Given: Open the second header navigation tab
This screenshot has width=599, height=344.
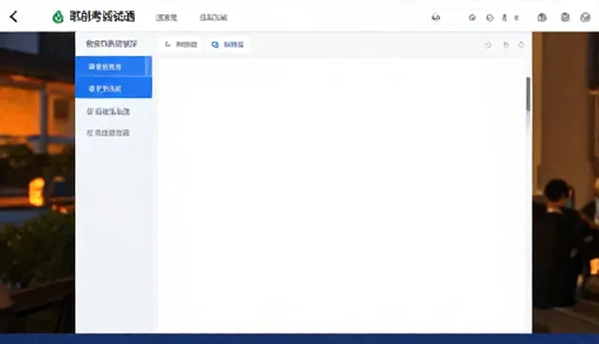Looking at the screenshot, I should [x=213, y=18].
